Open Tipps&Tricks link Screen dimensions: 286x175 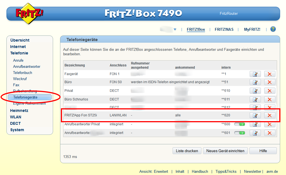pyautogui.click(x=226, y=172)
